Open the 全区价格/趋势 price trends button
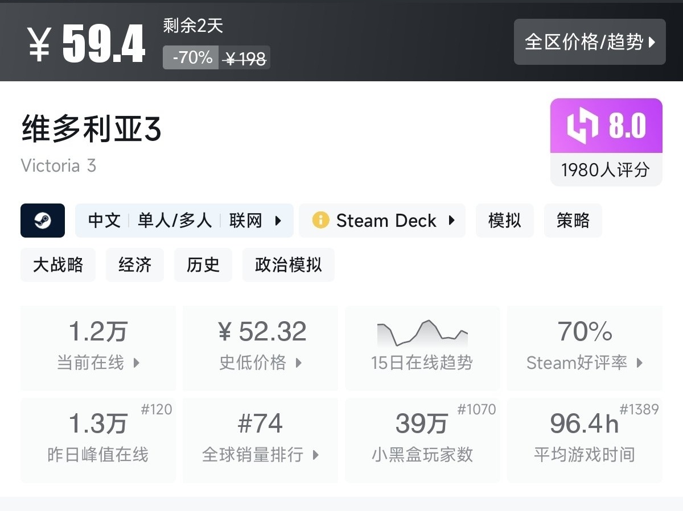The image size is (683, 511). click(590, 42)
